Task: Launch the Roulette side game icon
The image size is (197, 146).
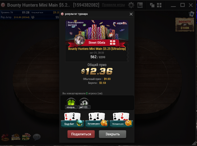Action: (16, 137)
